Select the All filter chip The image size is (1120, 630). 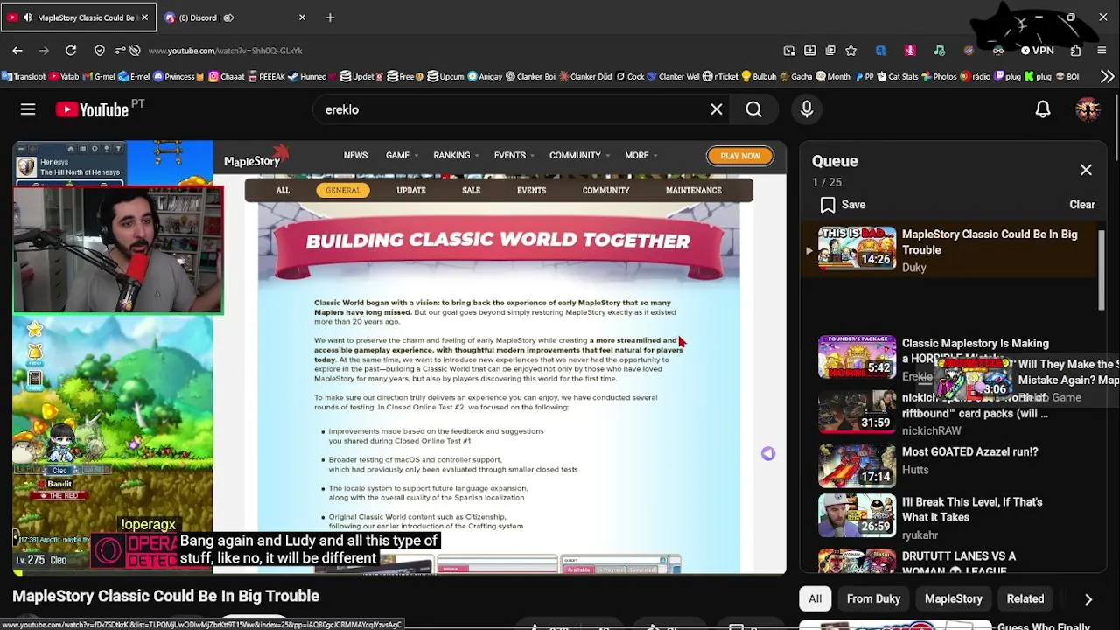click(x=815, y=599)
